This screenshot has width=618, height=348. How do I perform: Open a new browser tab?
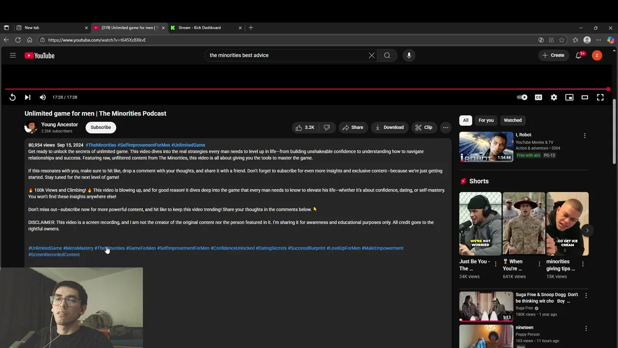[x=251, y=28]
